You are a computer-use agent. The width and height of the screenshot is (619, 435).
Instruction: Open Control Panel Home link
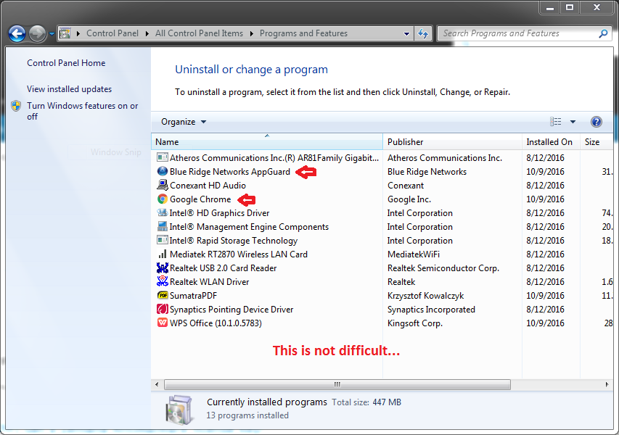tap(66, 63)
